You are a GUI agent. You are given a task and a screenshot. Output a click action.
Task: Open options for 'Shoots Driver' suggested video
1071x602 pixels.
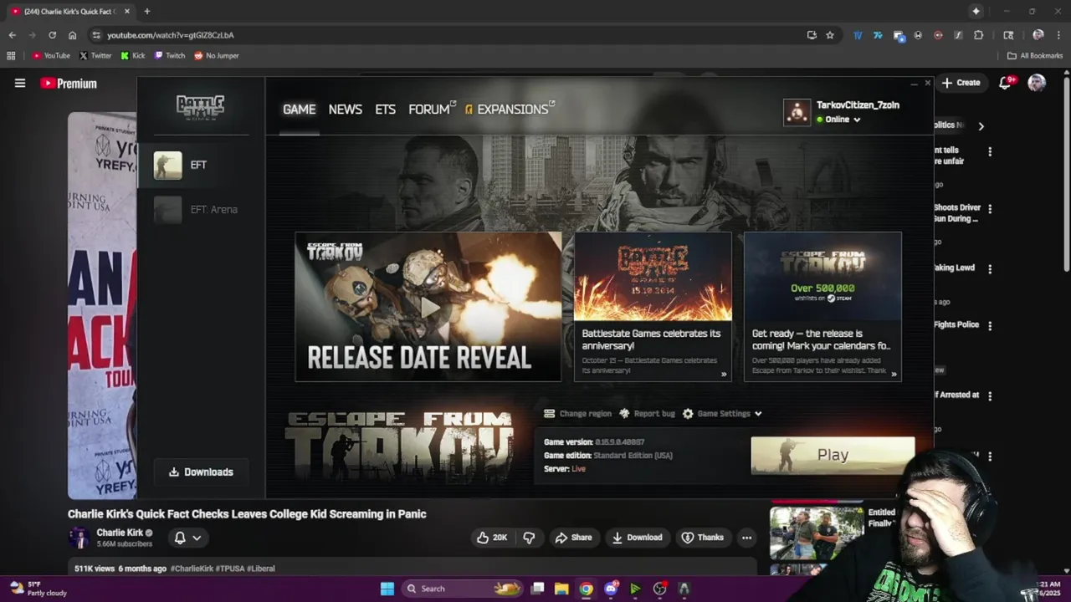pyautogui.click(x=990, y=209)
